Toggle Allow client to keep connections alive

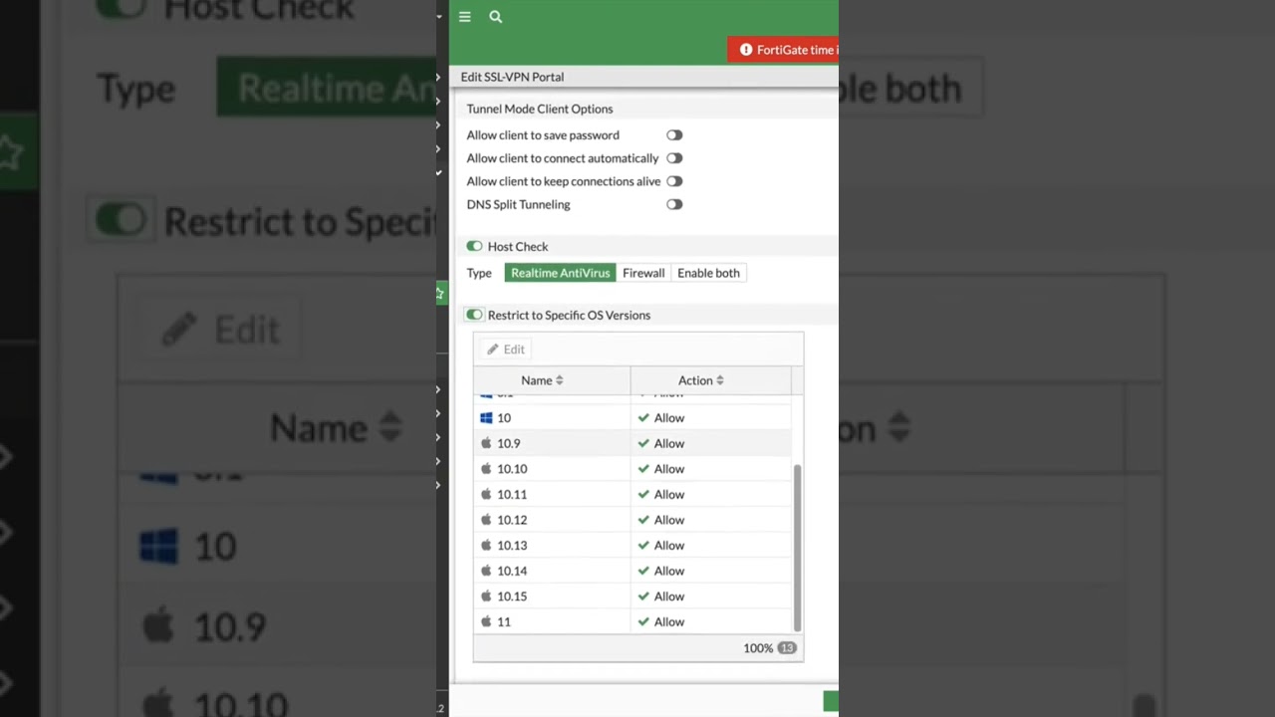pyautogui.click(x=674, y=181)
